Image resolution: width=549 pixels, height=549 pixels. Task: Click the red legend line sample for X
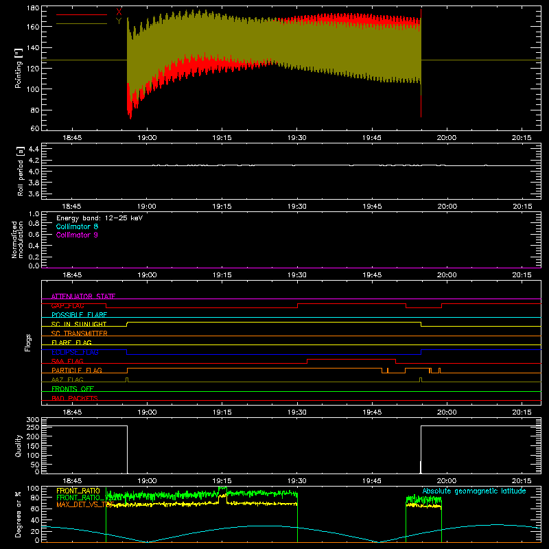point(82,14)
